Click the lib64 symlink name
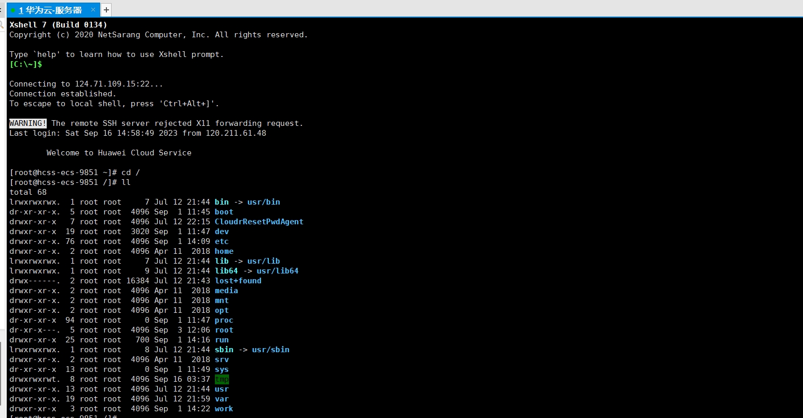 226,271
